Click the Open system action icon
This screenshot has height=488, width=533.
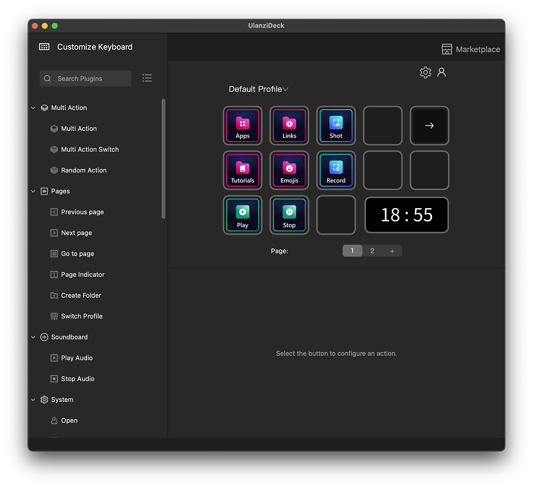point(54,421)
